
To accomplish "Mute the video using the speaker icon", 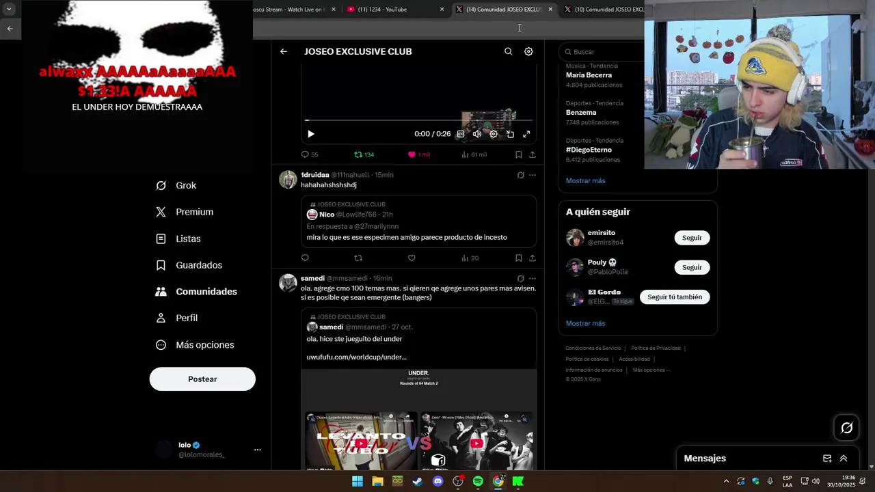I will click(x=477, y=134).
